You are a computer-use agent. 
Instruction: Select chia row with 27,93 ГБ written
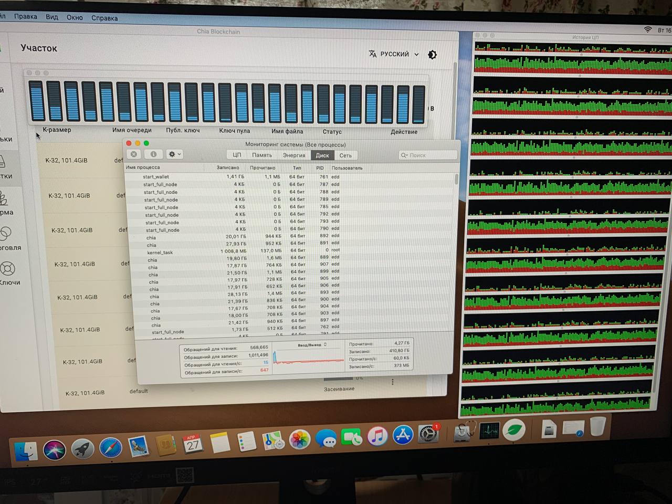(292, 244)
